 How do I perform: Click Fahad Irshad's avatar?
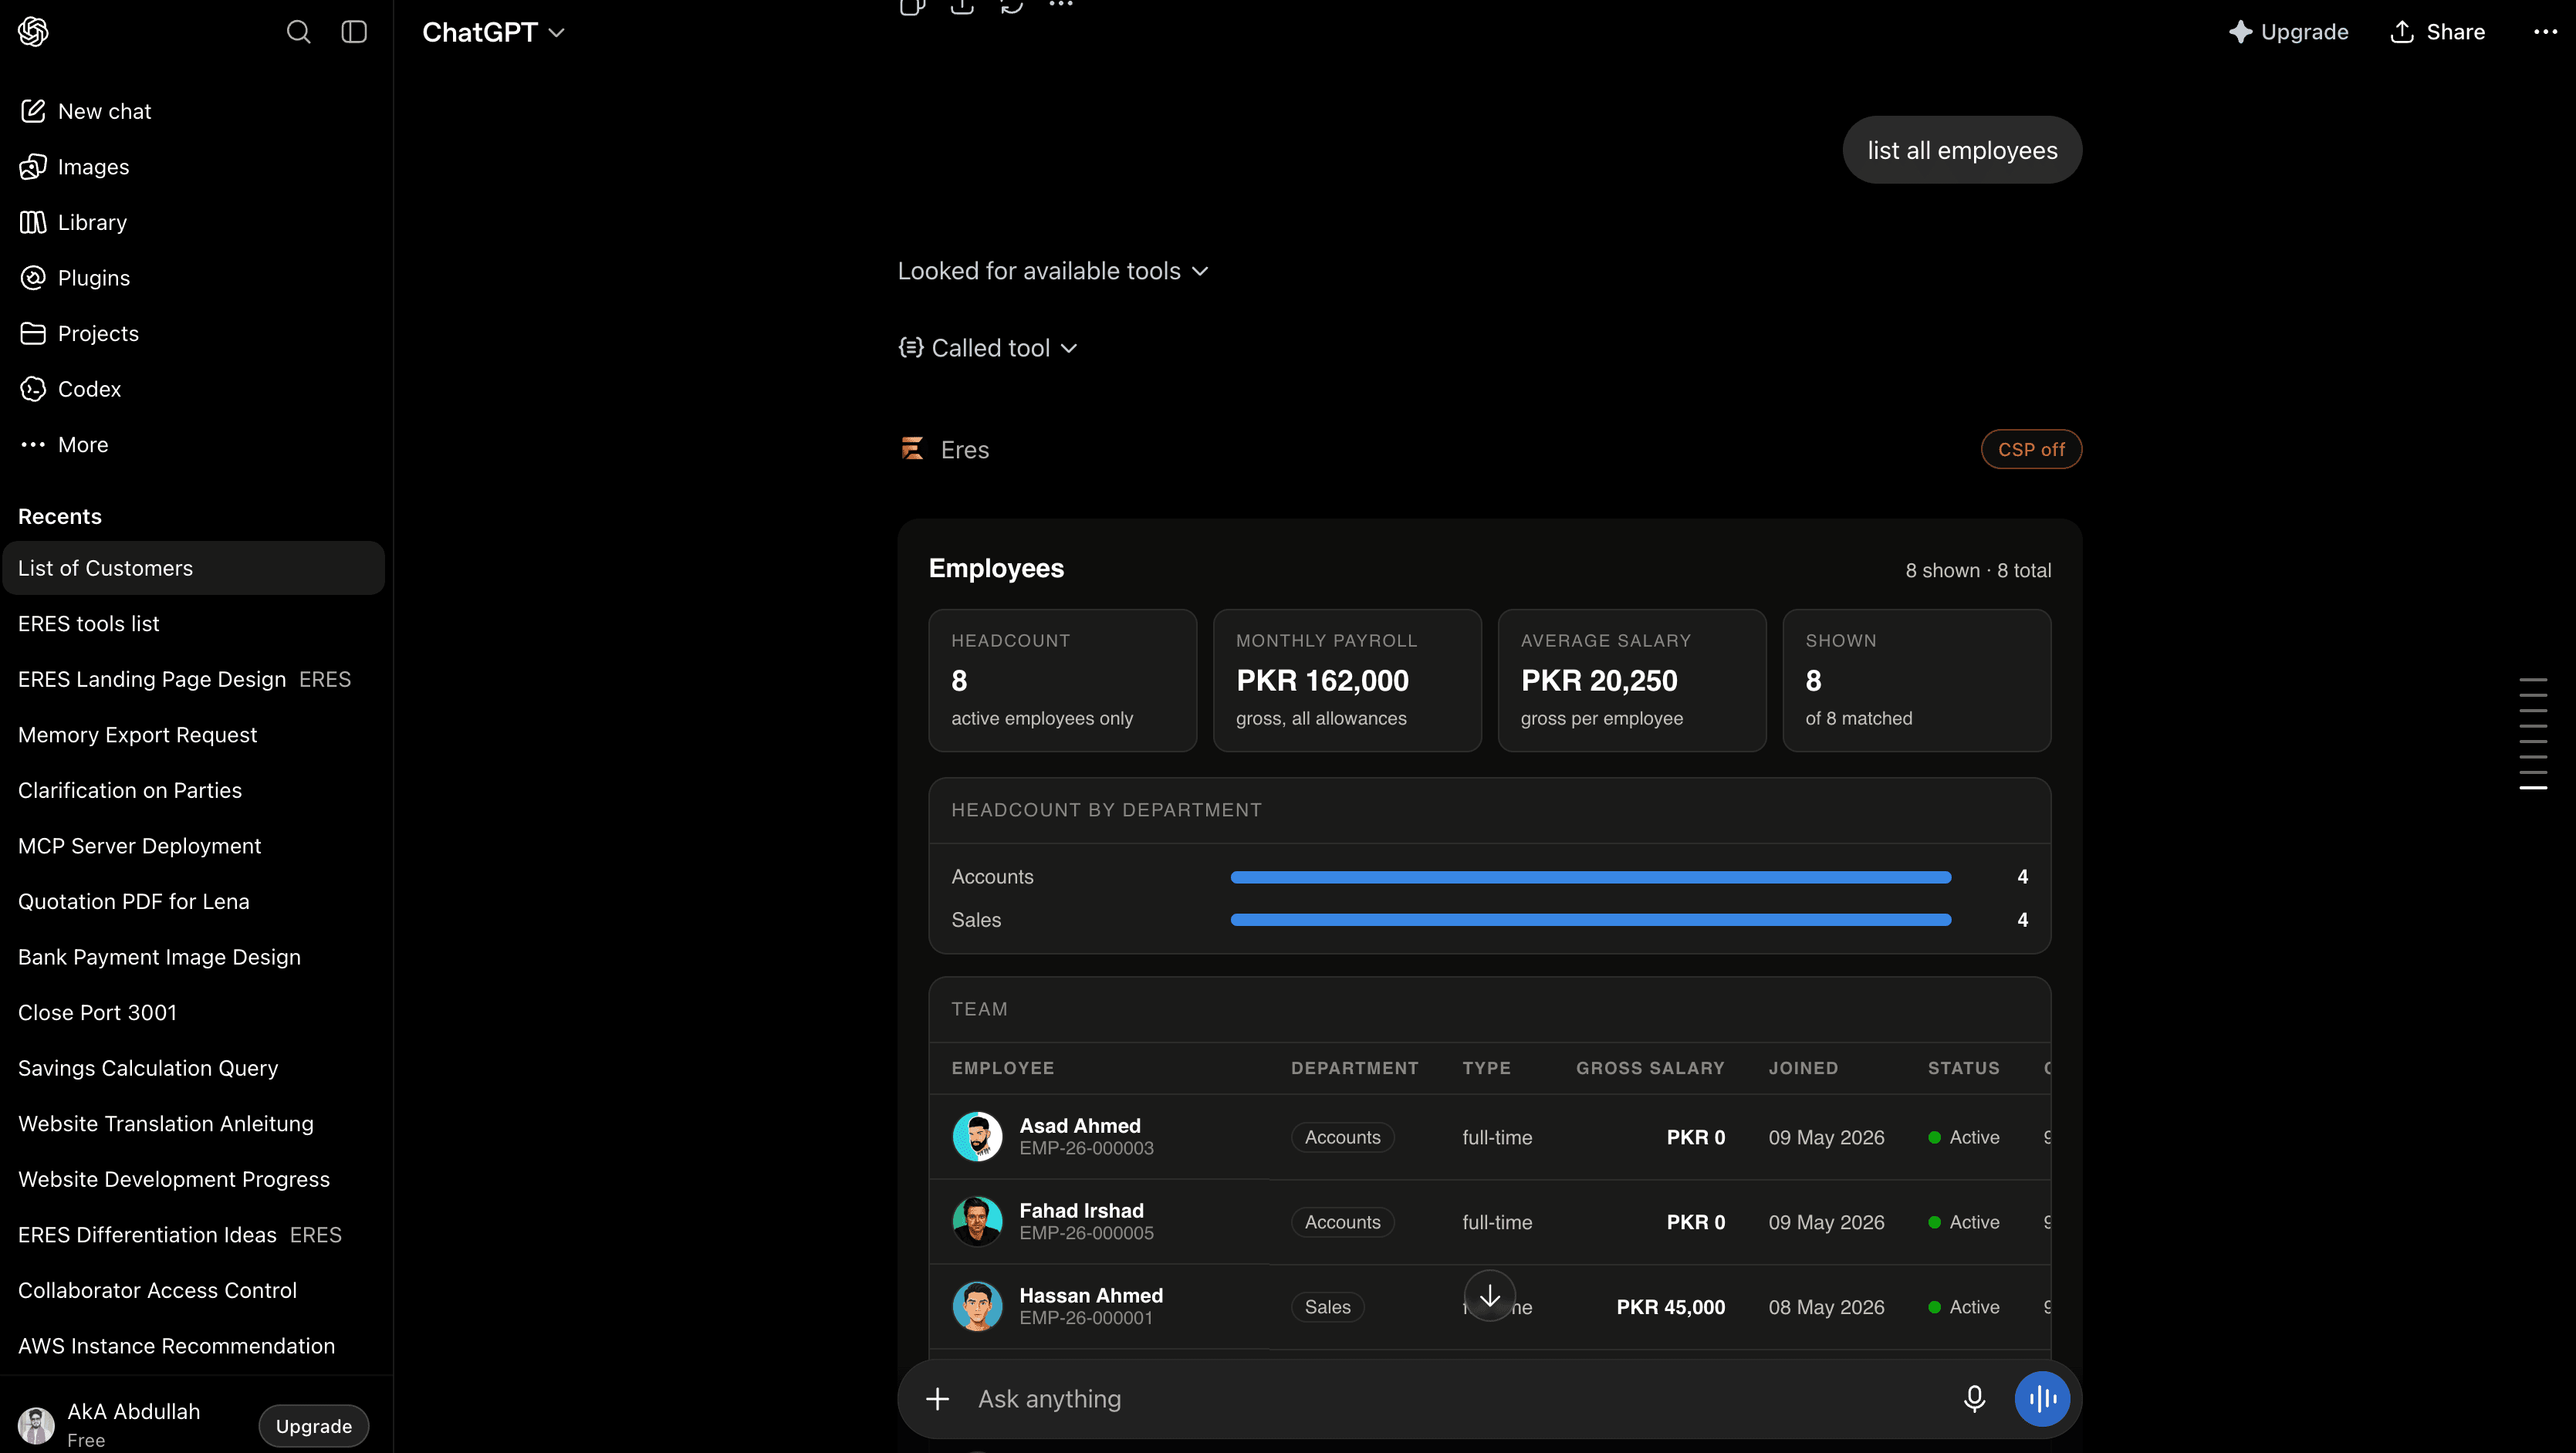tap(977, 1222)
